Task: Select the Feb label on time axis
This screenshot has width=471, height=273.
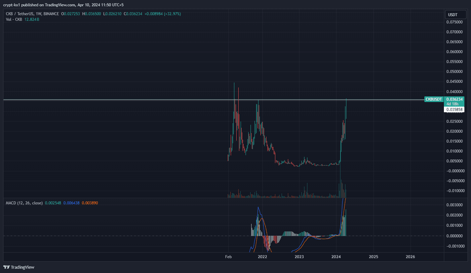Action: coord(228,256)
